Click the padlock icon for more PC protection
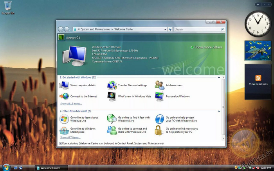Viewport: 274px width, 171px height. [158, 130]
